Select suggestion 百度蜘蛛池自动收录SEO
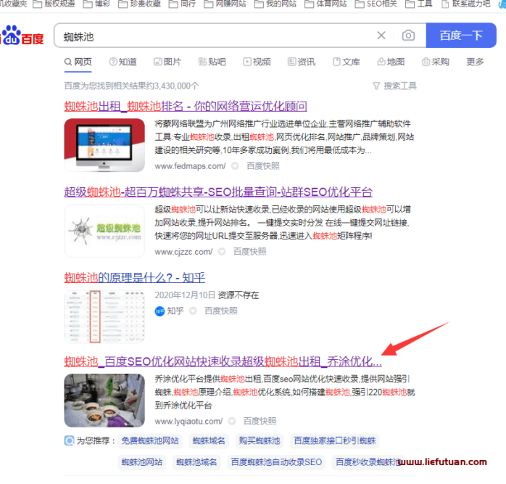506x484 pixels. pos(276,462)
